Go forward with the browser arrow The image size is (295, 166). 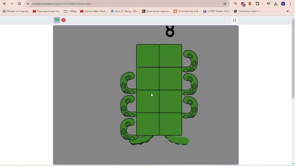(x=12, y=4)
